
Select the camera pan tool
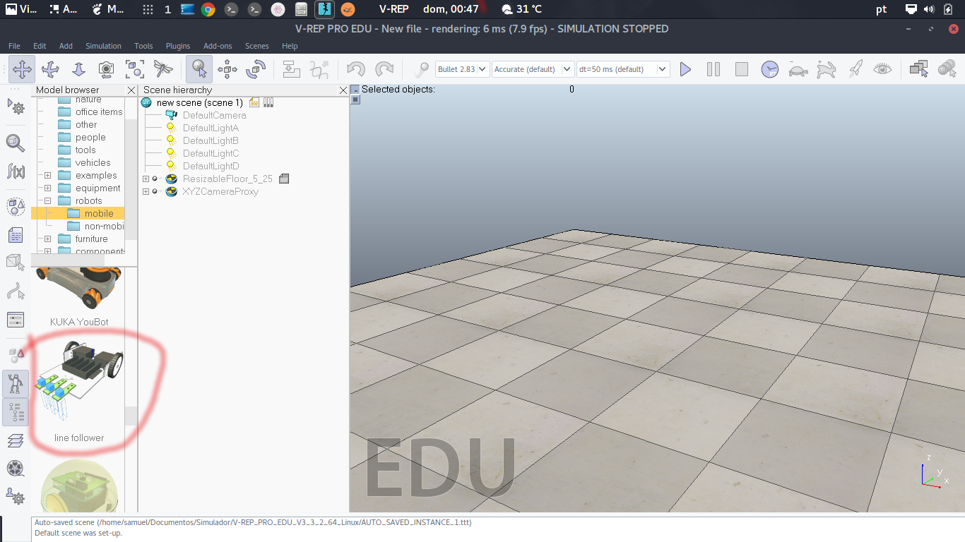(23, 69)
